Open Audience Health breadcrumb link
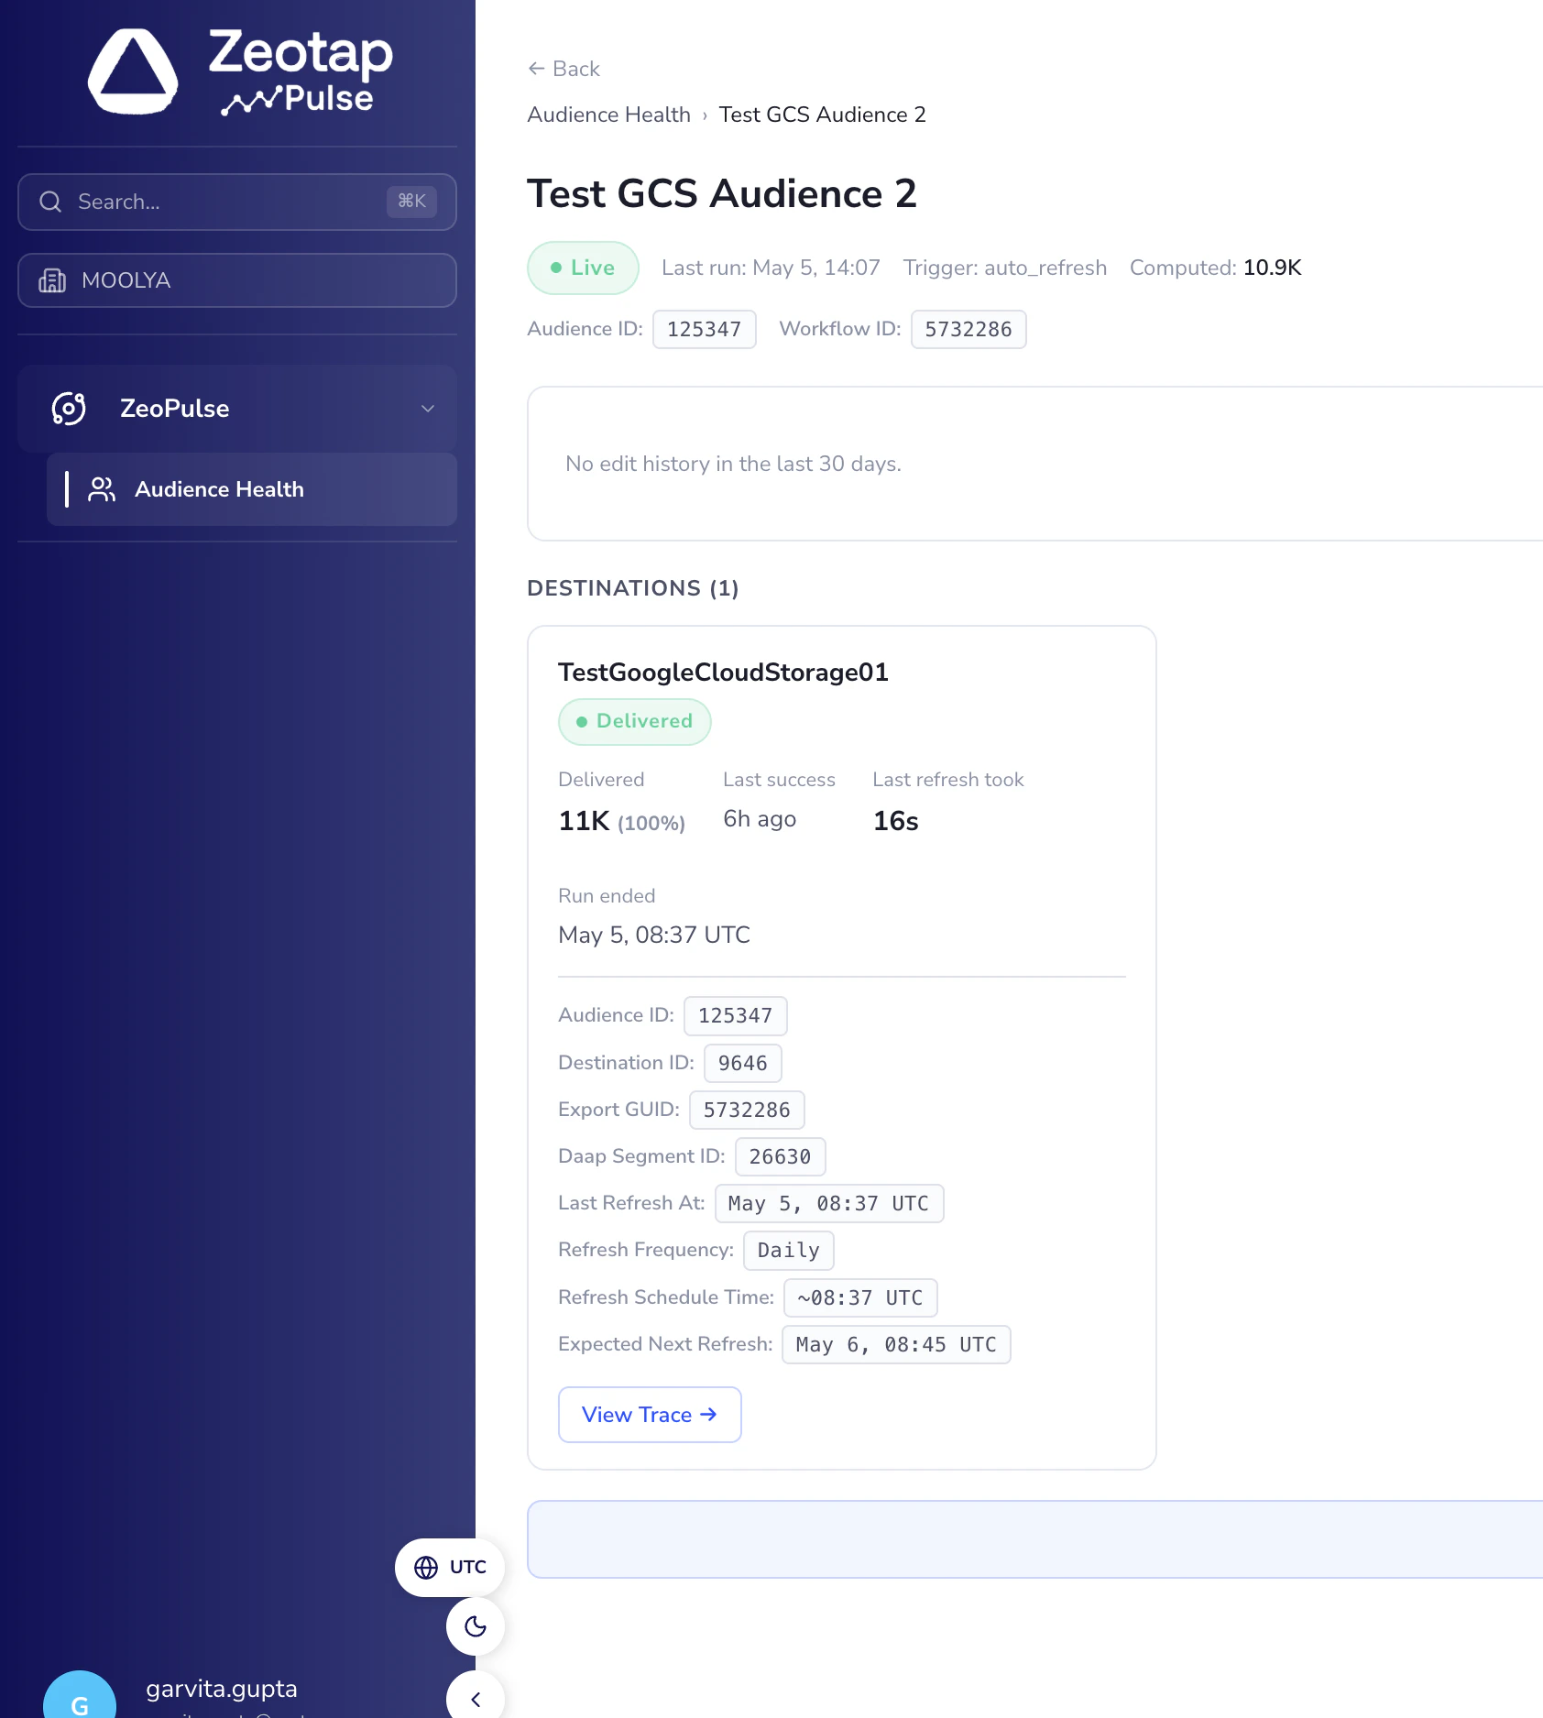The image size is (1543, 1718). coord(609,115)
